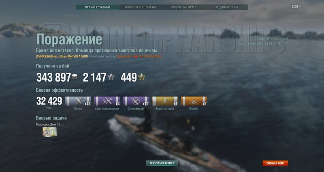This screenshot has width=324, height=172.
Task: Click the Сбил самолёт x12 ribbon
Action: point(136,101)
